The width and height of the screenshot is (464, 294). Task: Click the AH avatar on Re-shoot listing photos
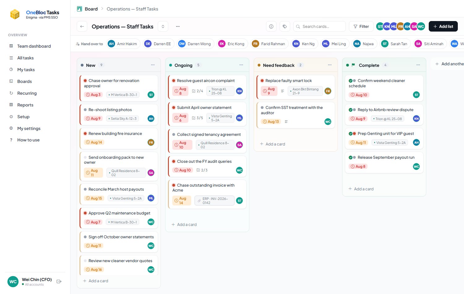151,119
